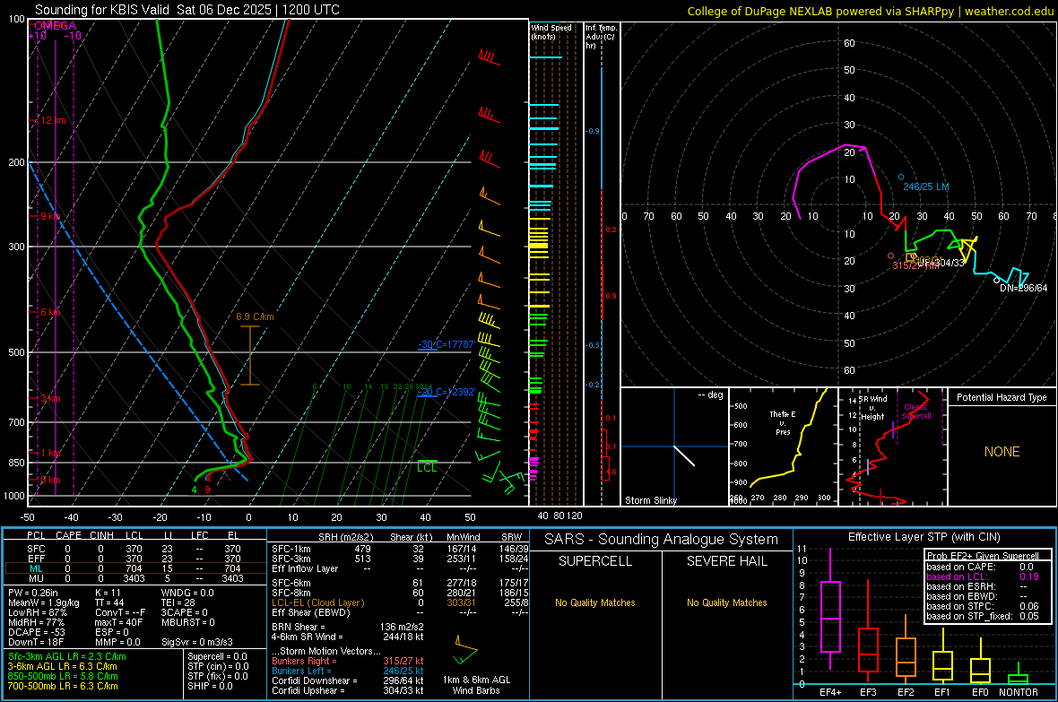Click the '-30 C=17787' height label
This screenshot has width=1058, height=702.
click(446, 344)
